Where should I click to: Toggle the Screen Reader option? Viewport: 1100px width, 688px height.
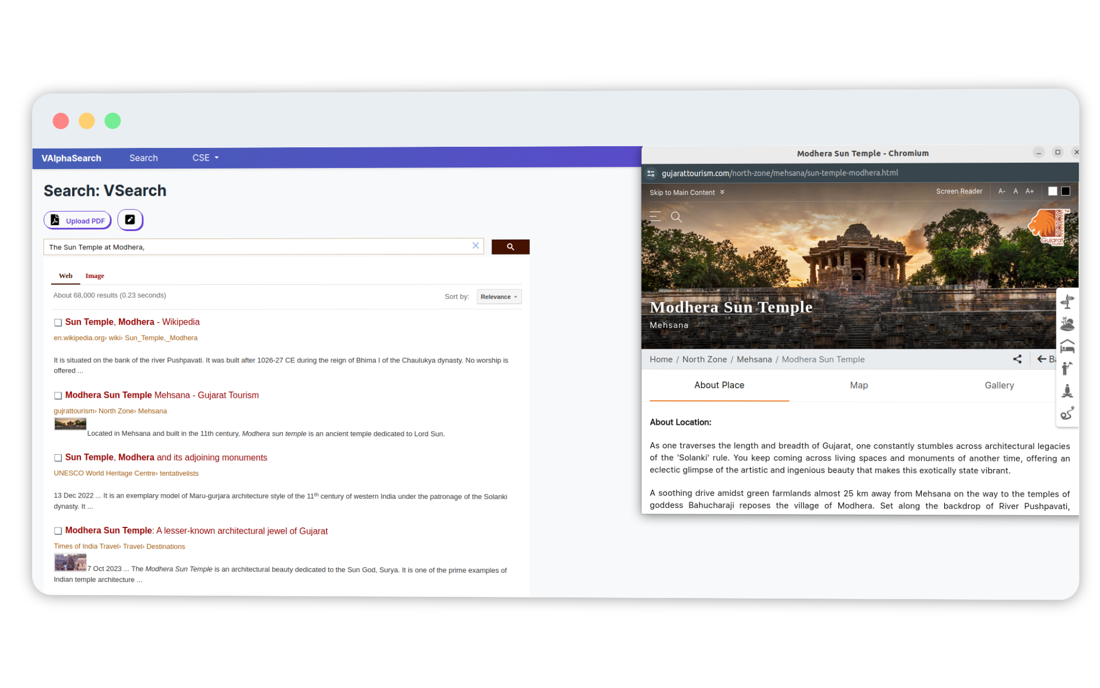(x=959, y=192)
